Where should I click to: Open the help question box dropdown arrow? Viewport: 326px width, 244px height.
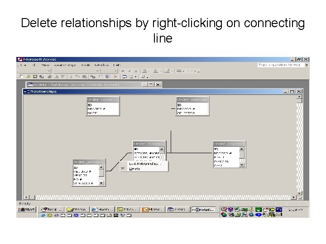(x=307, y=65)
